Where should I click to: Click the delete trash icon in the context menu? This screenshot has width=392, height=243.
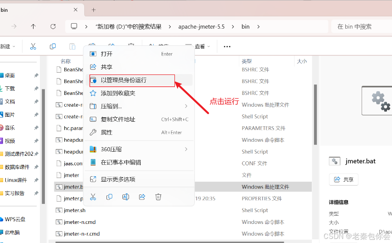click(158, 197)
